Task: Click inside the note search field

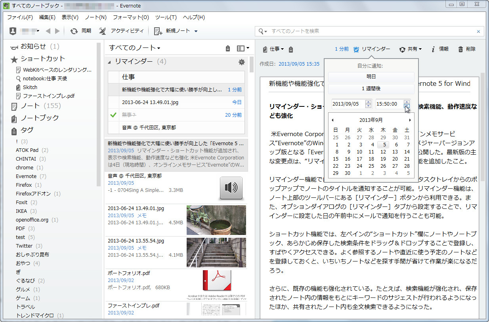Action: coord(337,31)
